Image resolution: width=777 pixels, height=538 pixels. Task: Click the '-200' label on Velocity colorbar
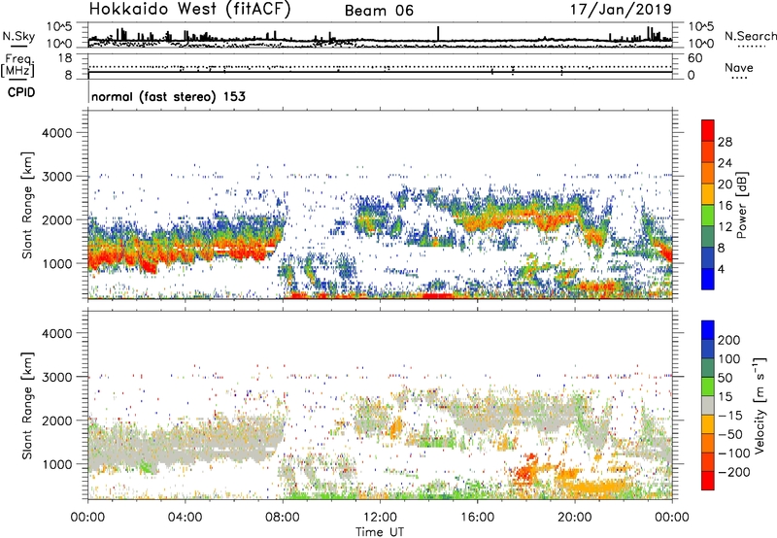pos(733,472)
